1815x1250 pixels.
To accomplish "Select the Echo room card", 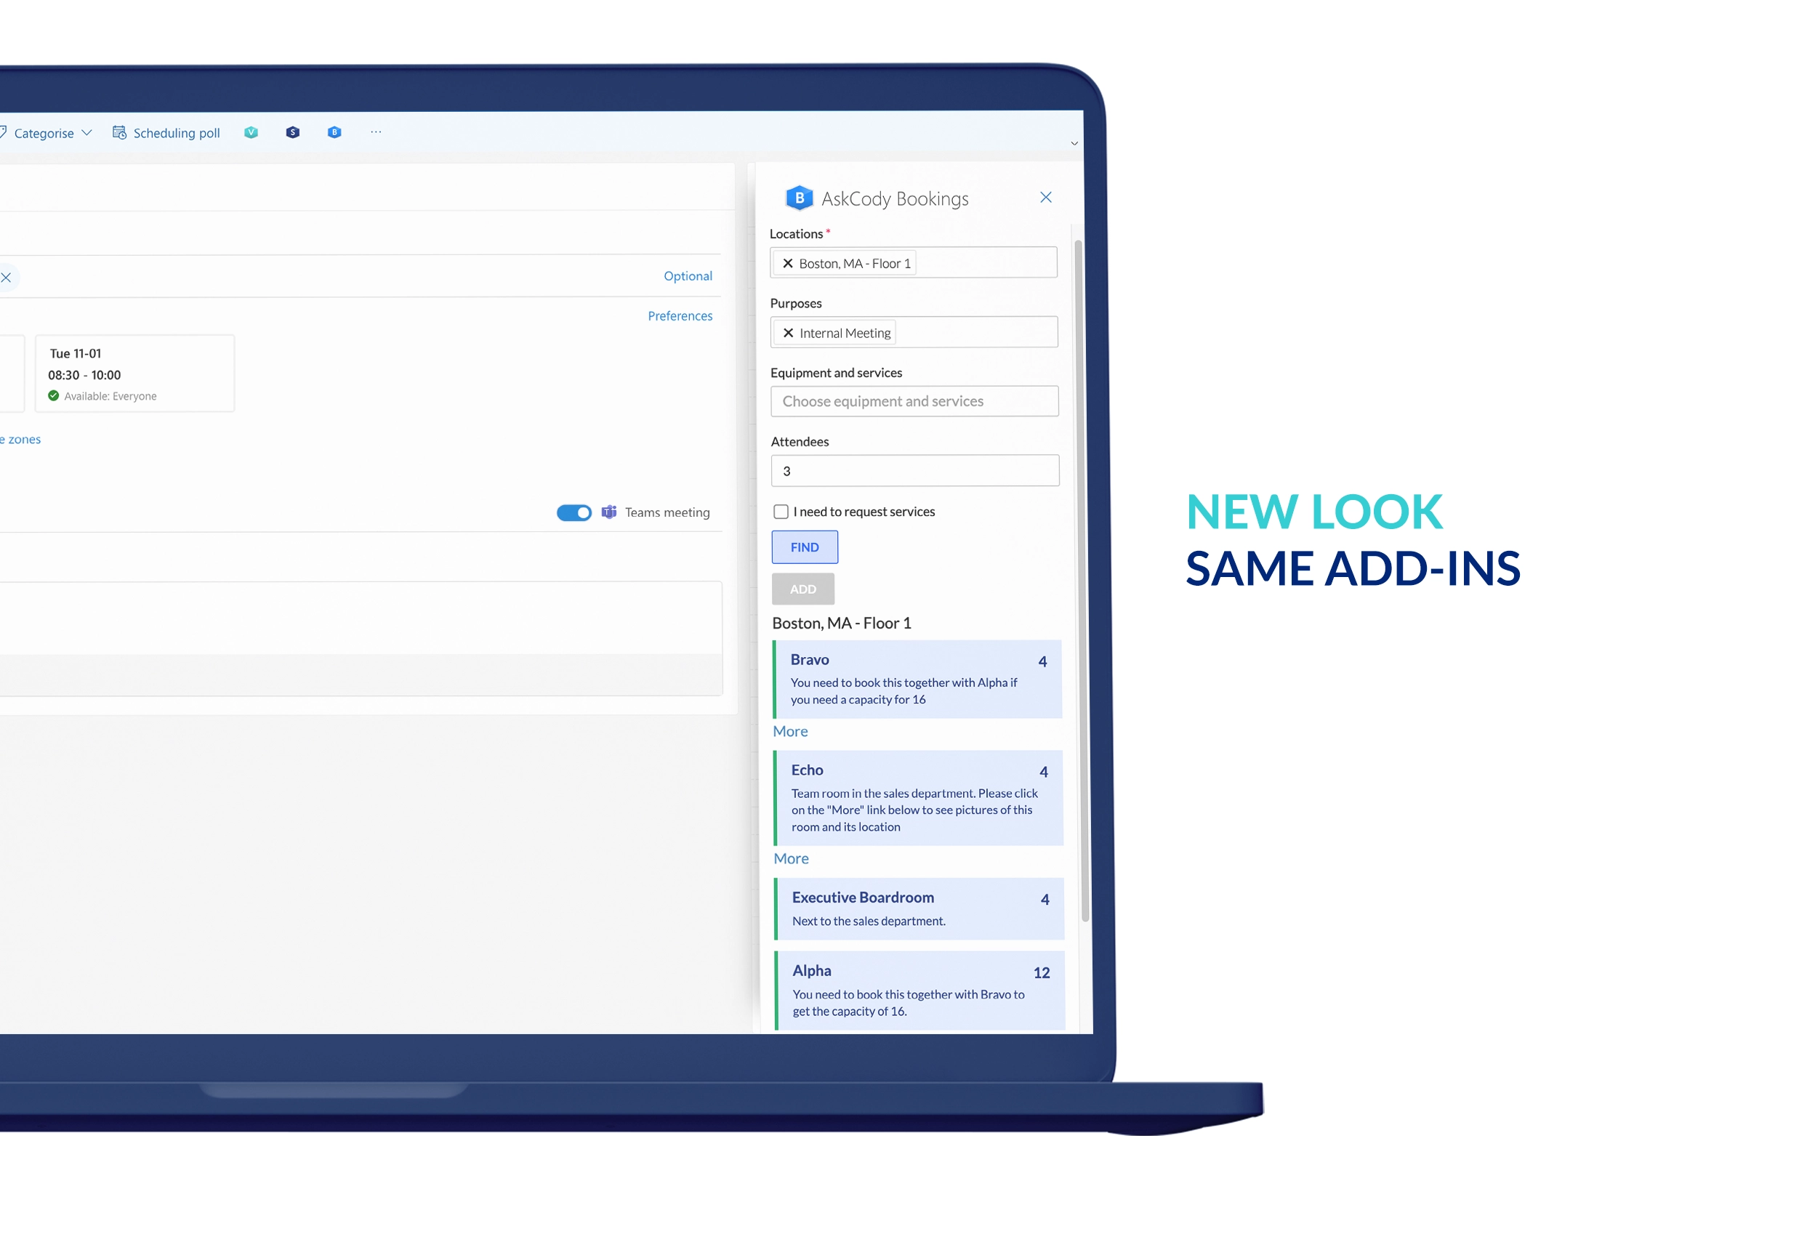I will pyautogui.click(x=917, y=798).
